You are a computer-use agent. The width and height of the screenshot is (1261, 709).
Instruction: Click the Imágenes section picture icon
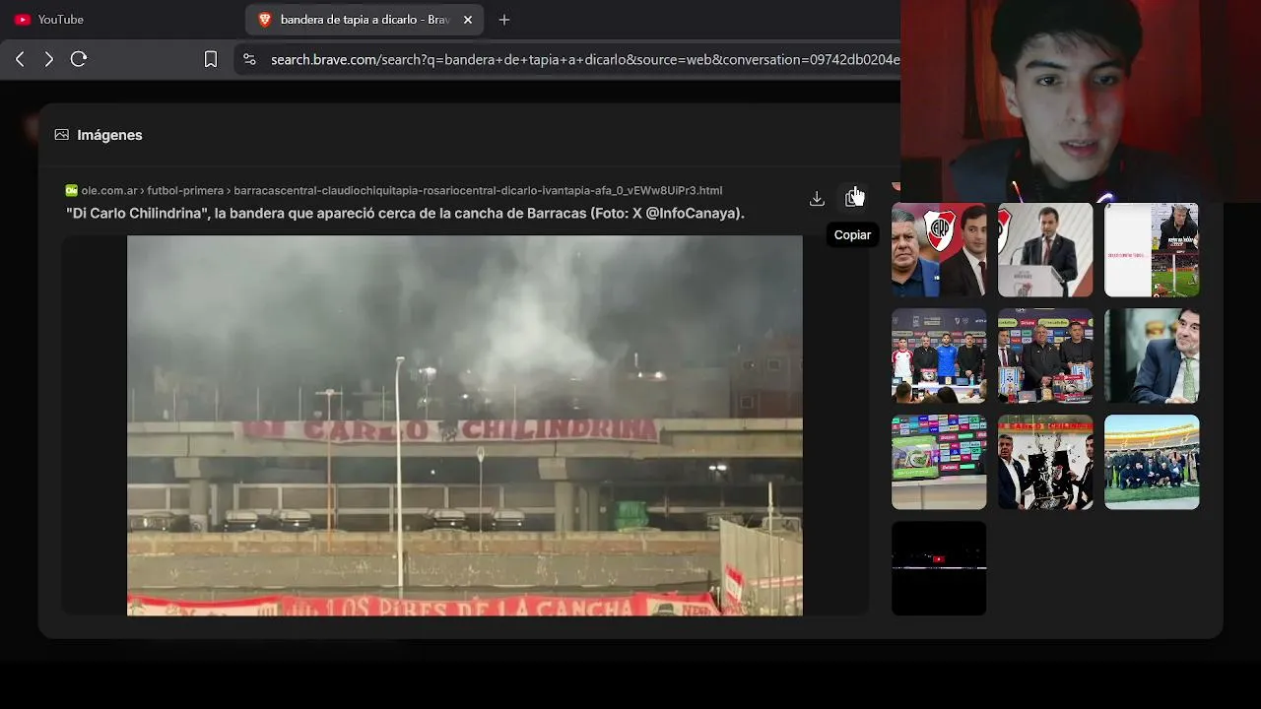click(62, 135)
